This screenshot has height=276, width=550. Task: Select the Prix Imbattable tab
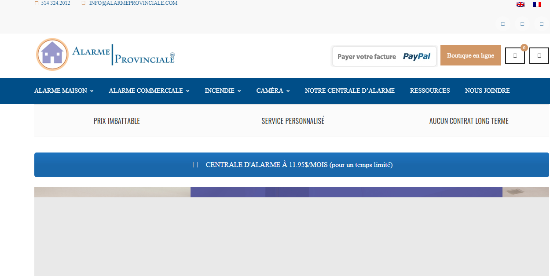pos(117,121)
